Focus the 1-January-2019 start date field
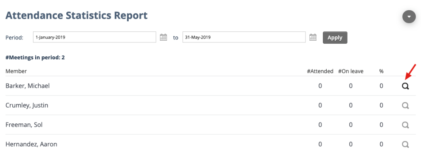Image resolution: width=421 pixels, height=153 pixels. click(x=94, y=37)
